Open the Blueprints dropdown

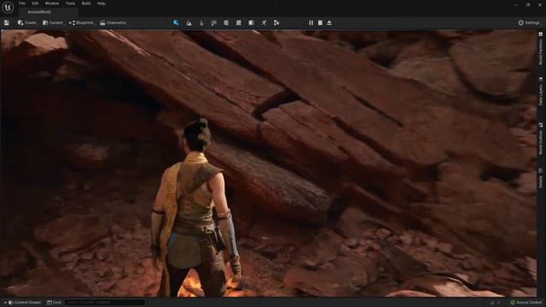pos(82,23)
